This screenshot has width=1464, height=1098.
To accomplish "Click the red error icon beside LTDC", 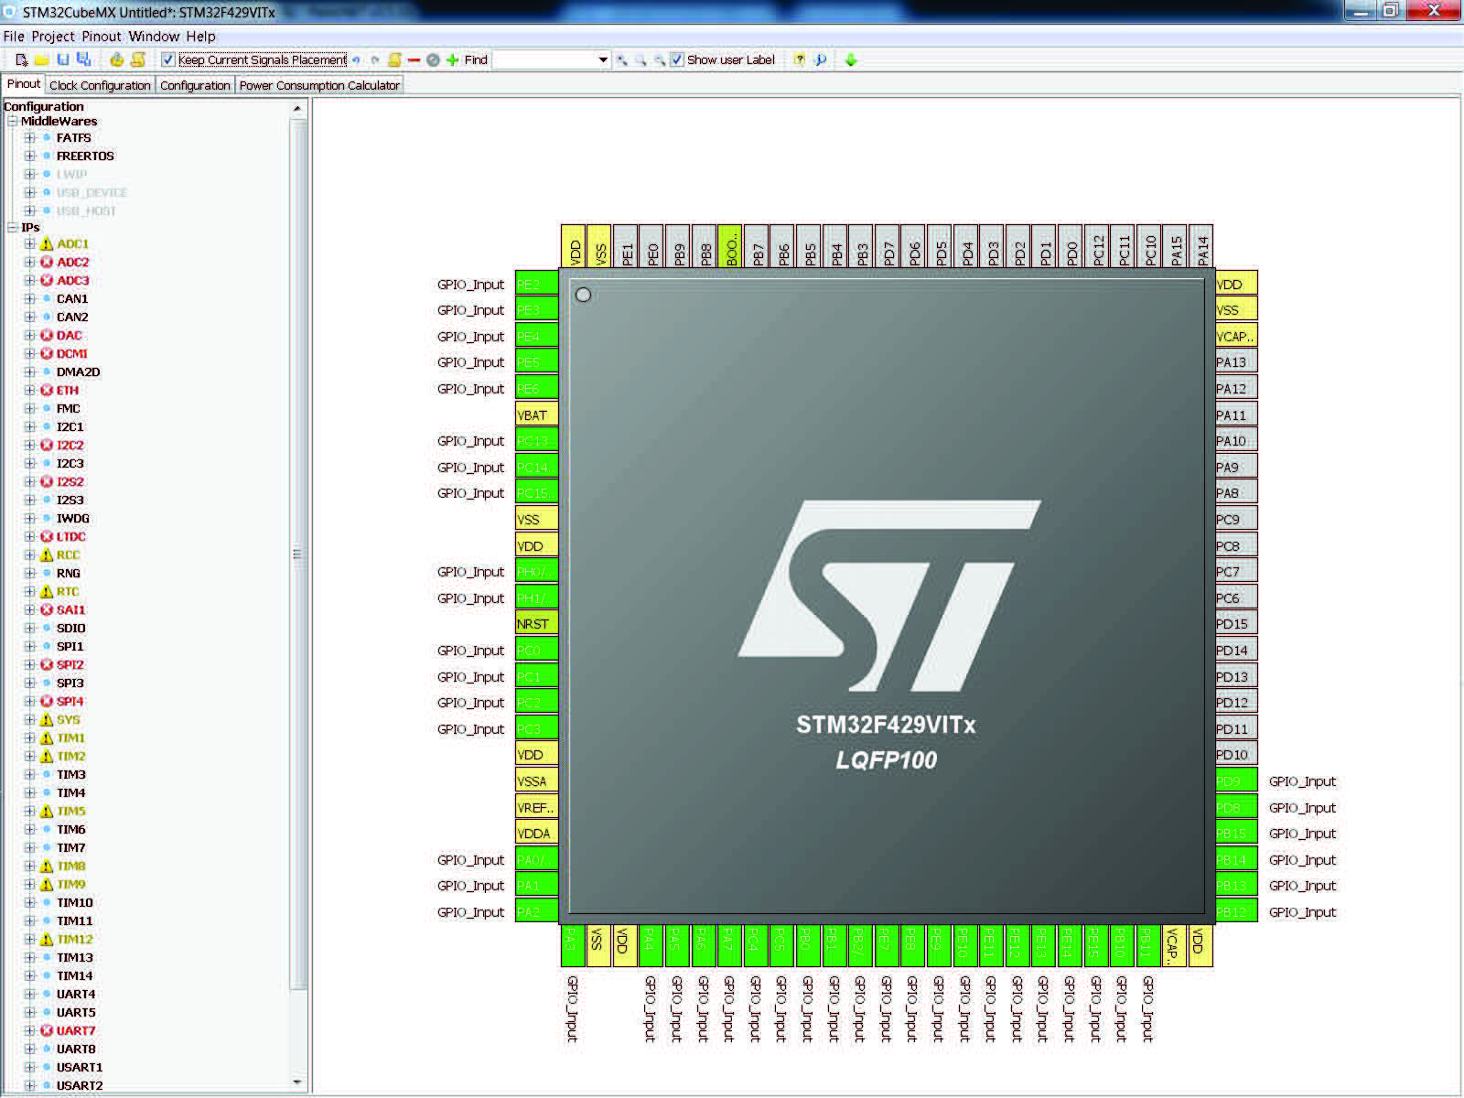I will (47, 537).
